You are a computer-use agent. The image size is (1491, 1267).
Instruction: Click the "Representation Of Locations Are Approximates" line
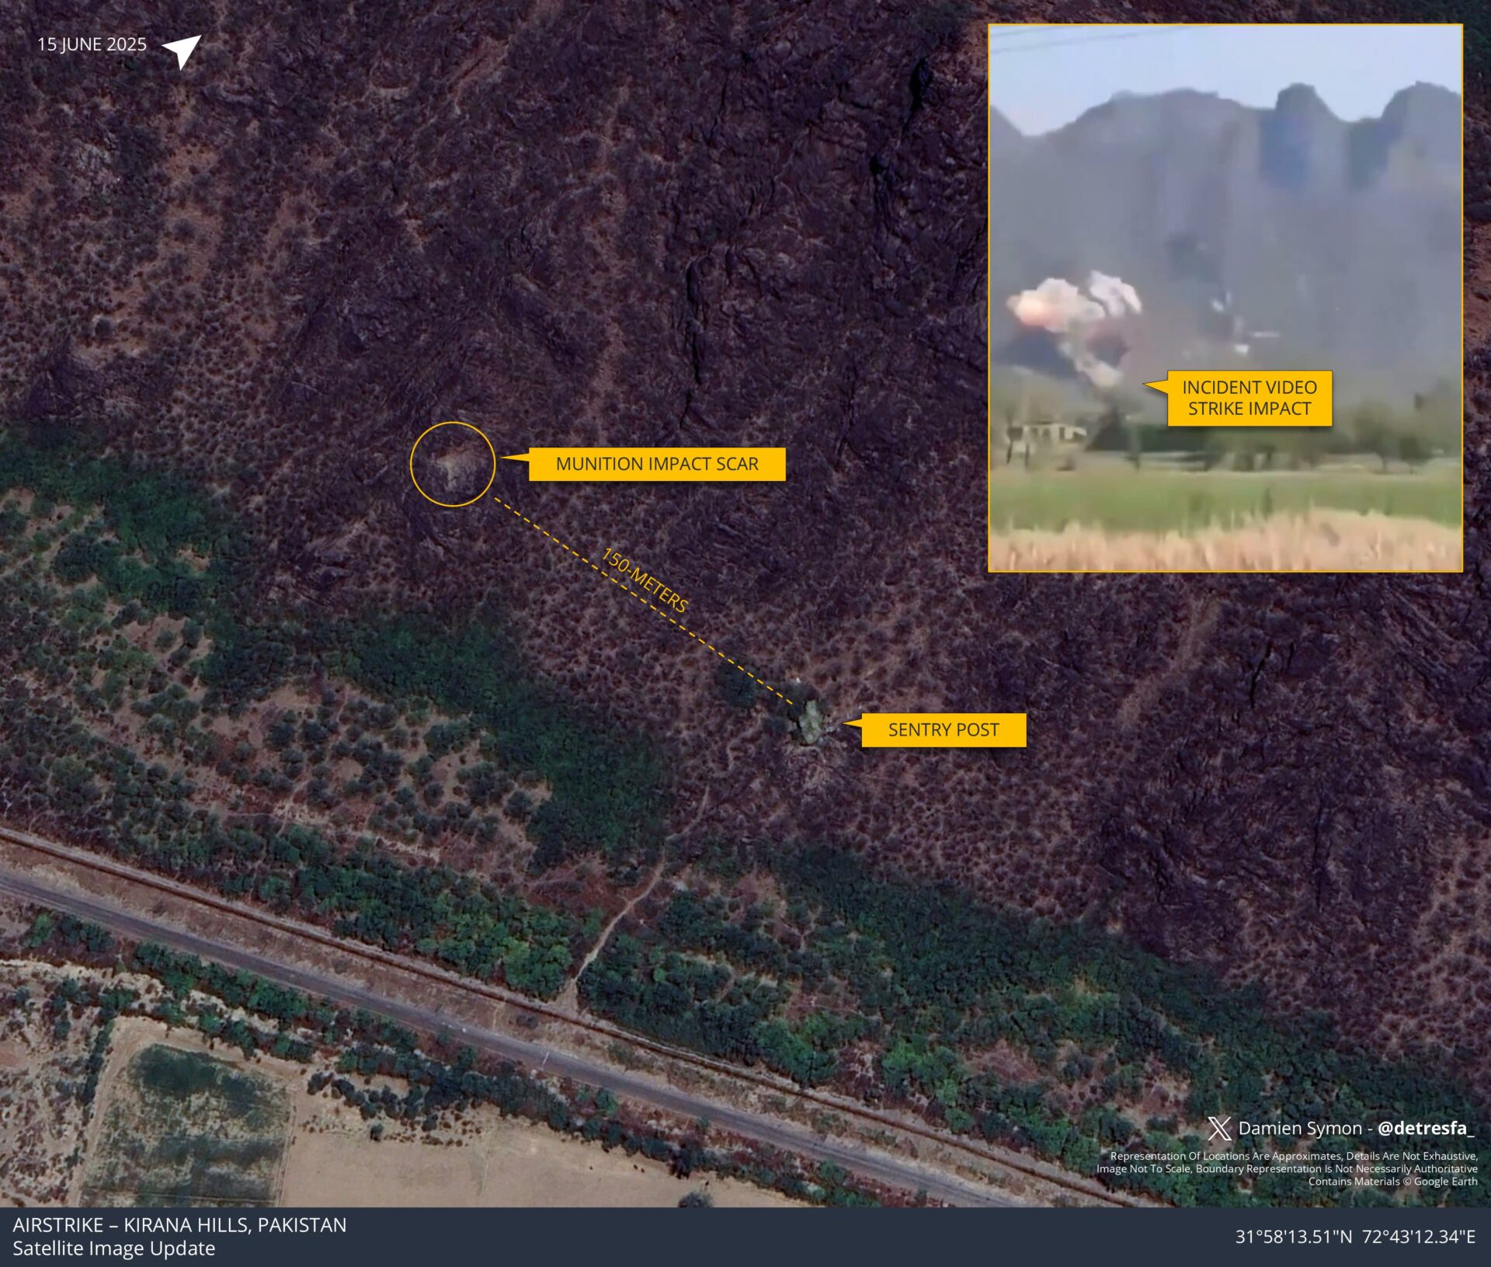click(1294, 1156)
